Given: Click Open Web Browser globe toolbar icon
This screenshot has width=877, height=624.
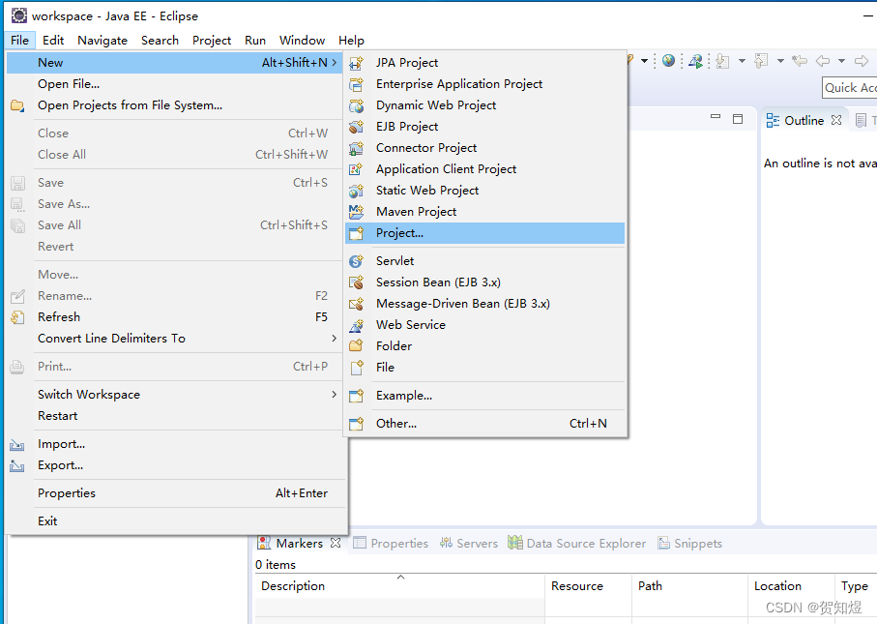Looking at the screenshot, I should point(668,60).
